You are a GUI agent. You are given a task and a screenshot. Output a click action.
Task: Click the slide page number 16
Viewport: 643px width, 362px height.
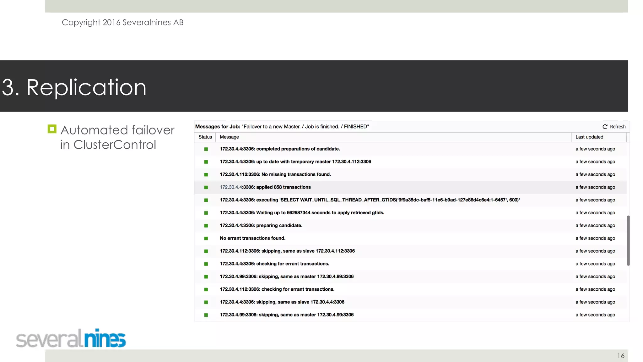(x=621, y=356)
